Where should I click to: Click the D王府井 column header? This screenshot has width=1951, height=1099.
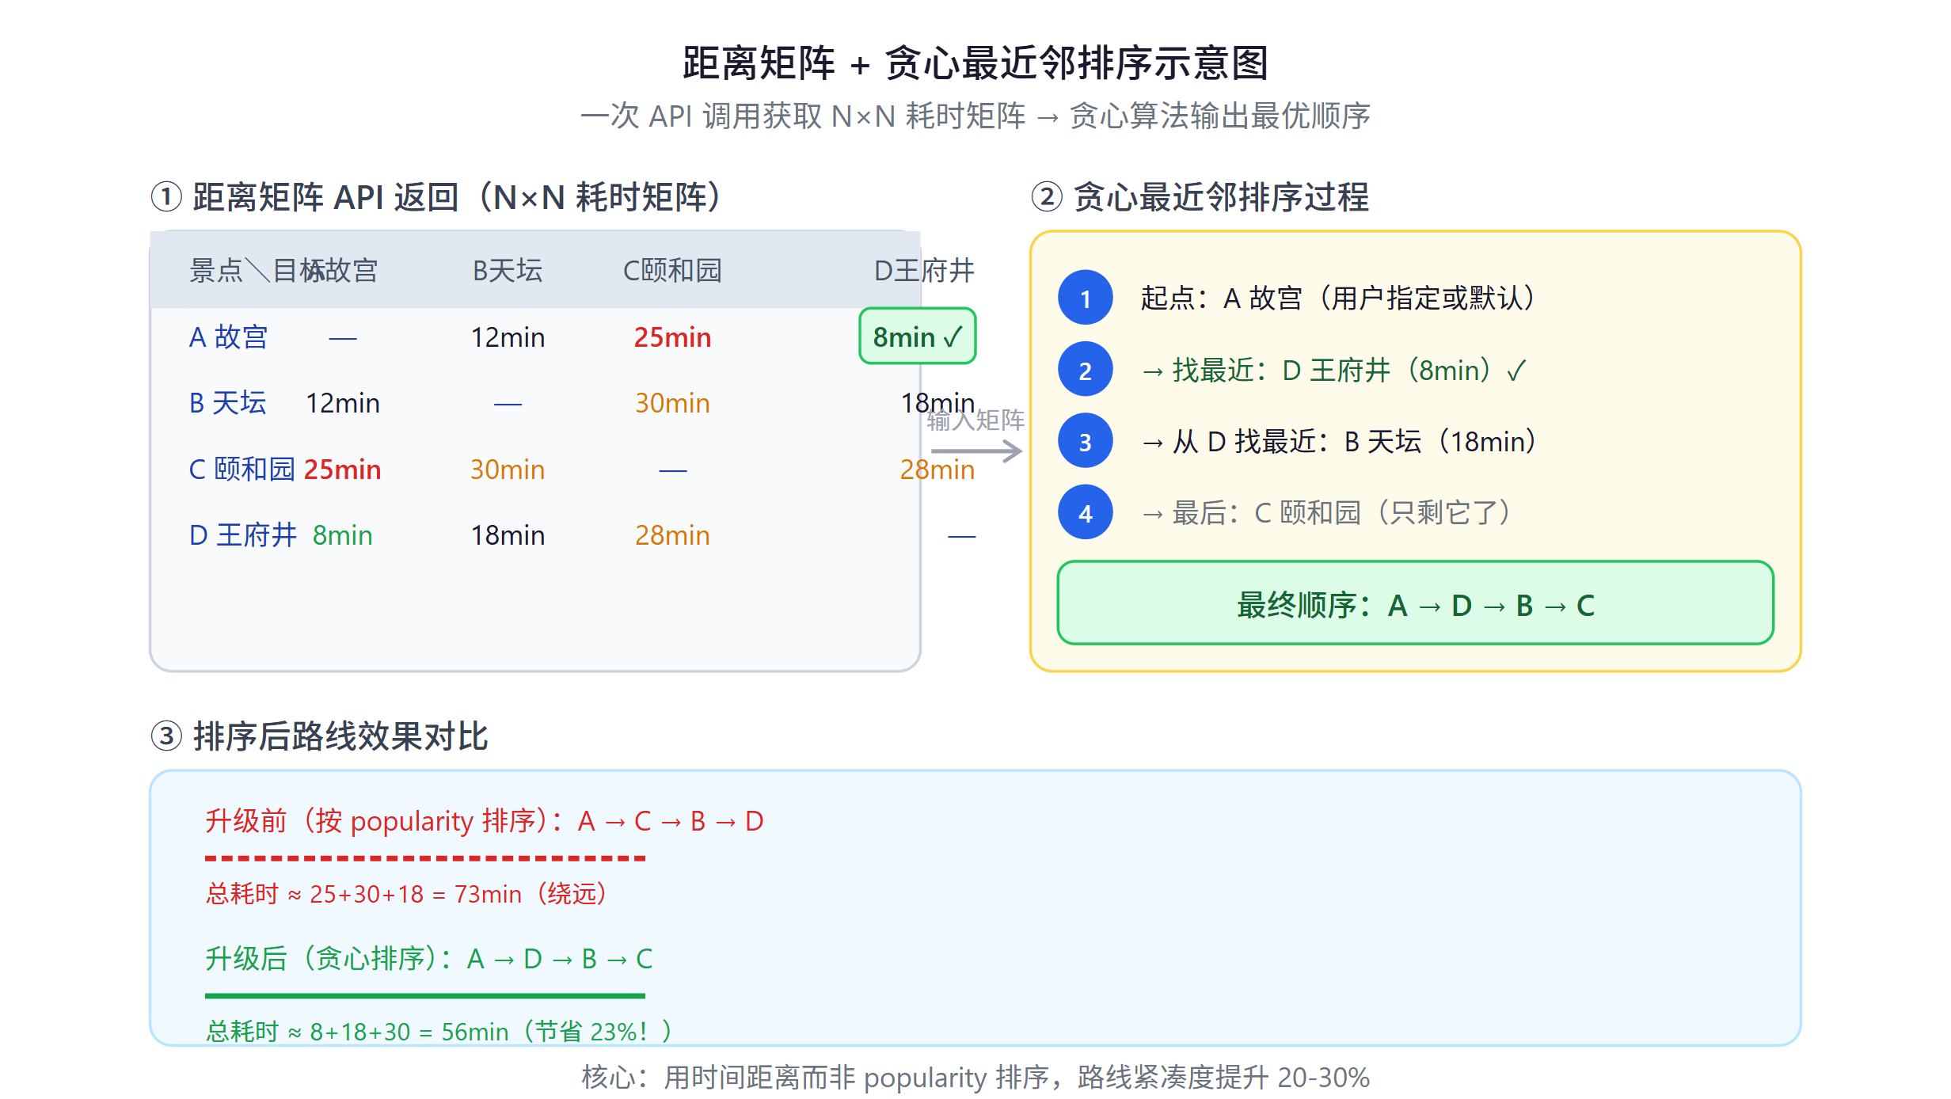[x=924, y=271]
